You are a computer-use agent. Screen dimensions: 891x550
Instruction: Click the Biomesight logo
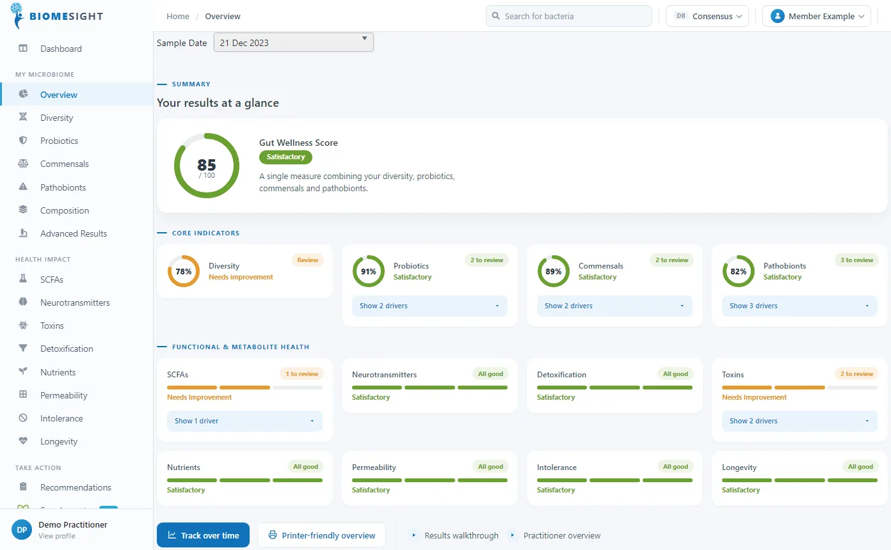click(57, 16)
